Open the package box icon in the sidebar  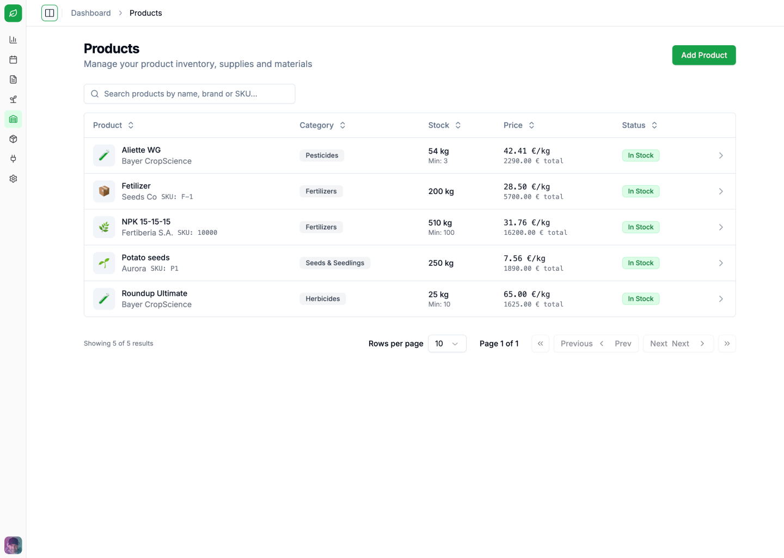(13, 138)
